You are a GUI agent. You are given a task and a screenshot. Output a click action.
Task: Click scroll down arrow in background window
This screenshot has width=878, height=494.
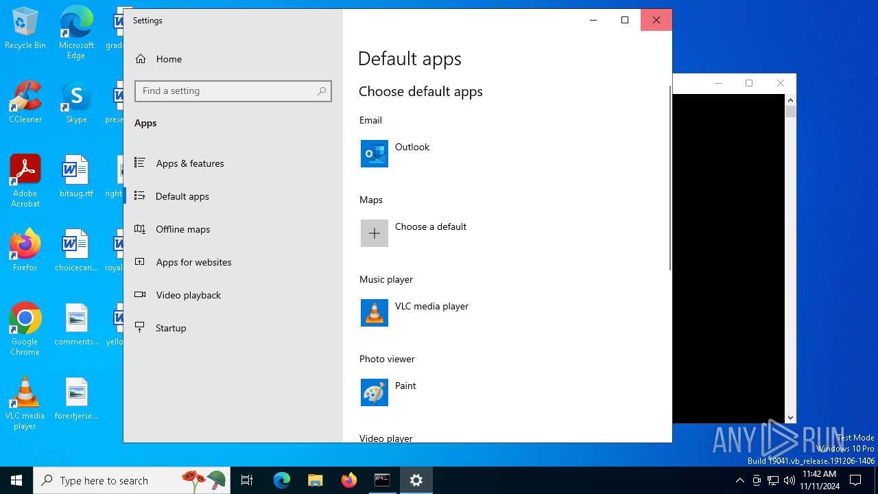click(x=790, y=417)
